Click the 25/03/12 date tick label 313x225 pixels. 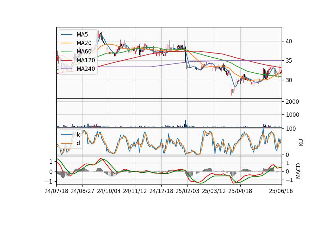click(x=214, y=191)
